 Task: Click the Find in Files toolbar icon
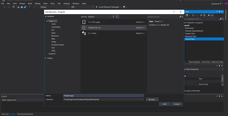pos(124,7)
